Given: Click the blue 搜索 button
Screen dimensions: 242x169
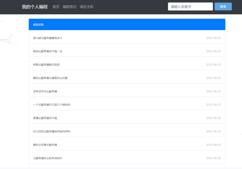Looking at the screenshot, I should (223, 7).
